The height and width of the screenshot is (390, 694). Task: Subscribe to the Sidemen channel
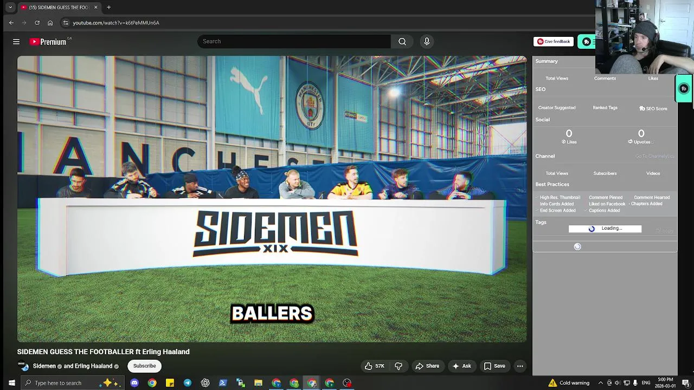(145, 366)
